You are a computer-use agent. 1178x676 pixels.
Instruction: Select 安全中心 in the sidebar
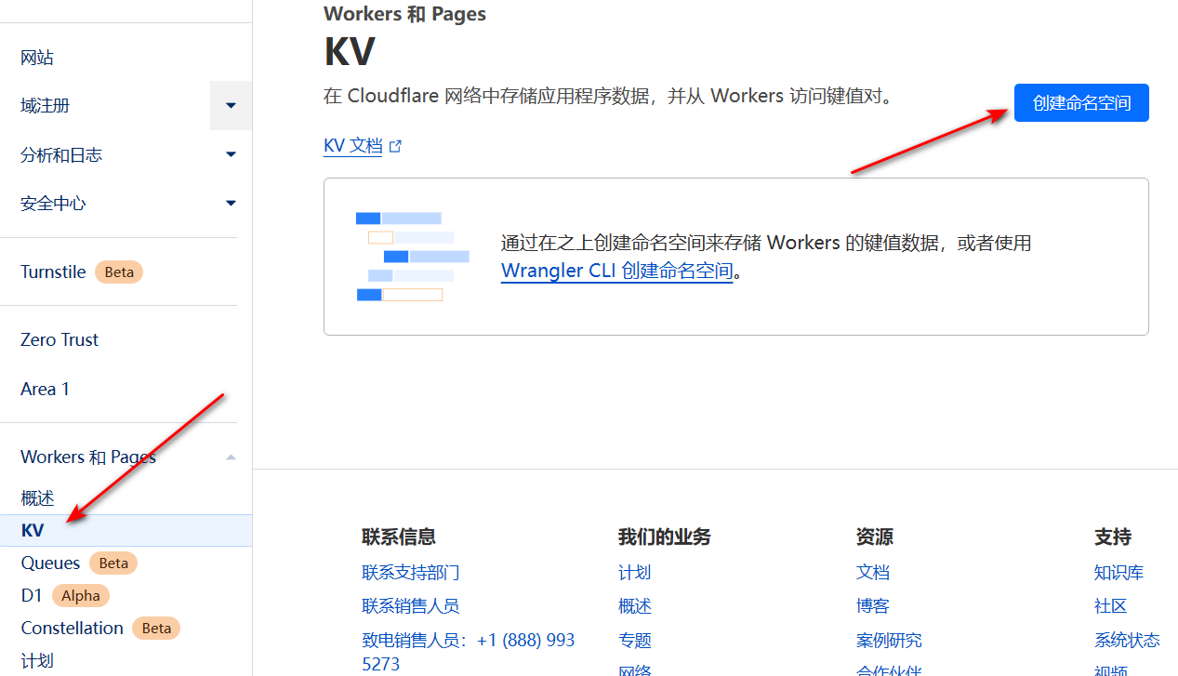53,204
